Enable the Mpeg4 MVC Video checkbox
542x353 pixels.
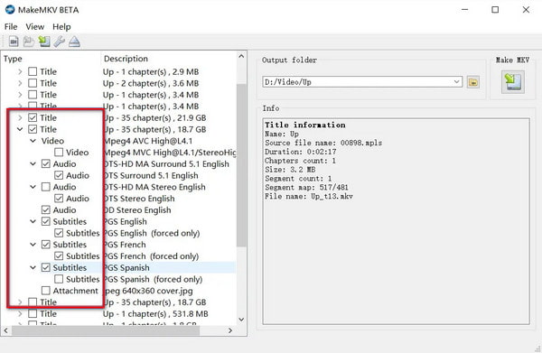pos(59,153)
